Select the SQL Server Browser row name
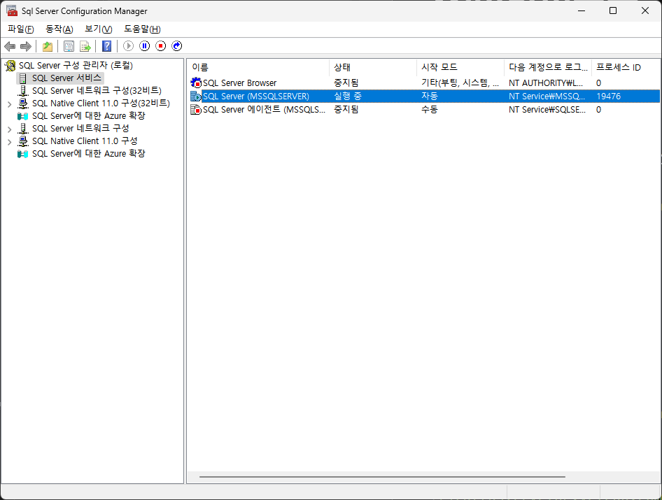Viewport: 662px width, 500px height. click(x=240, y=83)
